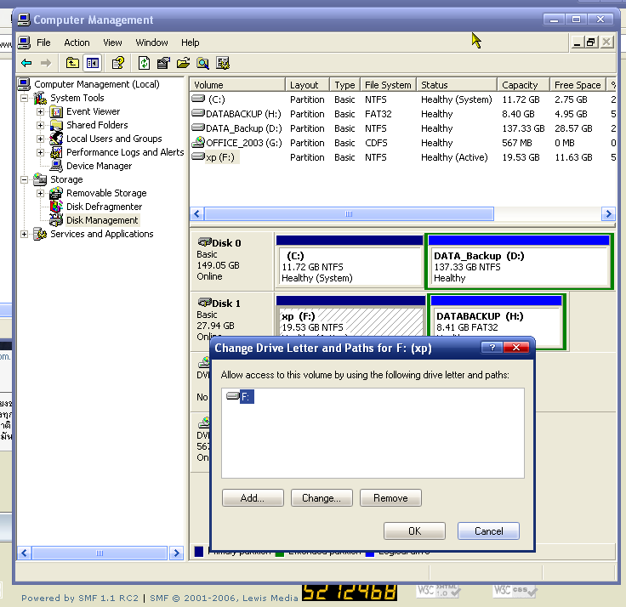Image resolution: width=626 pixels, height=607 pixels.
Task: Select the DATA_Backup (D:) volume row
Action: [x=403, y=128]
